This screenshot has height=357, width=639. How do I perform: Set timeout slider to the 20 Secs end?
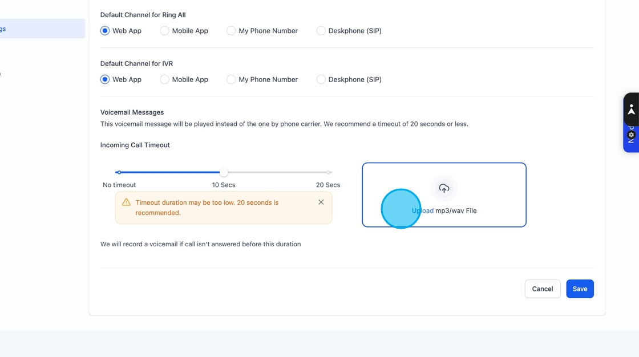tap(329, 172)
